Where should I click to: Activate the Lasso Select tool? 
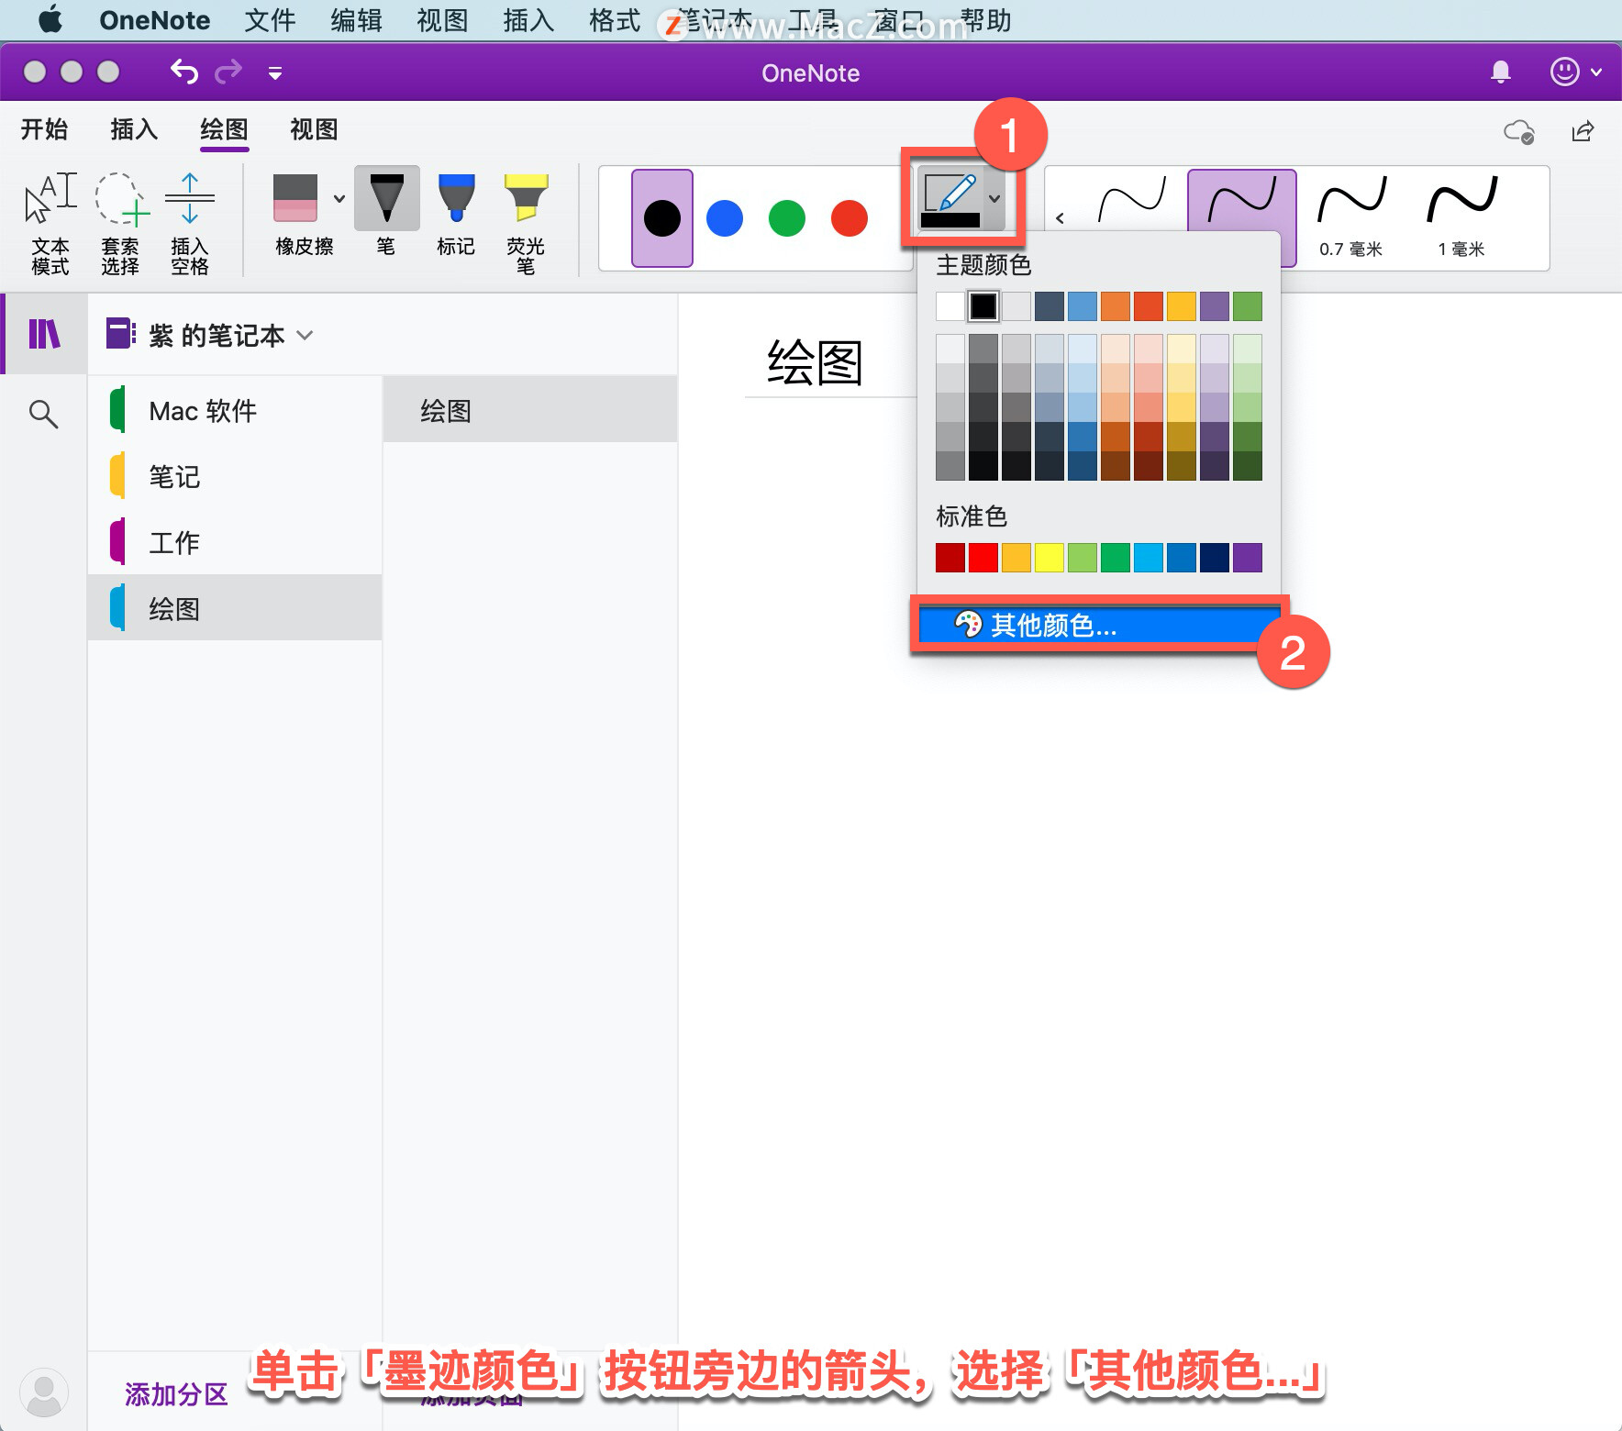coord(120,223)
